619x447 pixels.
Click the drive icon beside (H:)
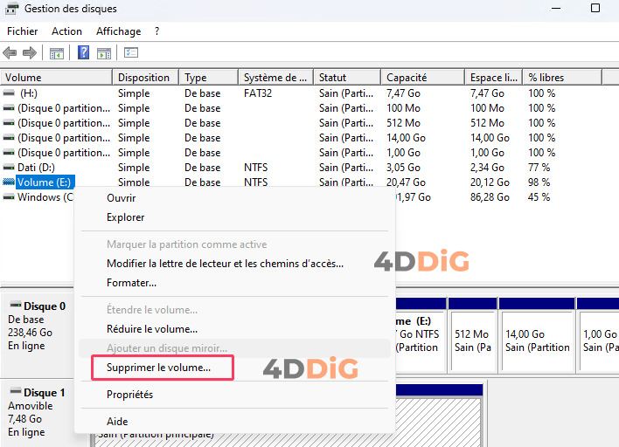click(9, 93)
